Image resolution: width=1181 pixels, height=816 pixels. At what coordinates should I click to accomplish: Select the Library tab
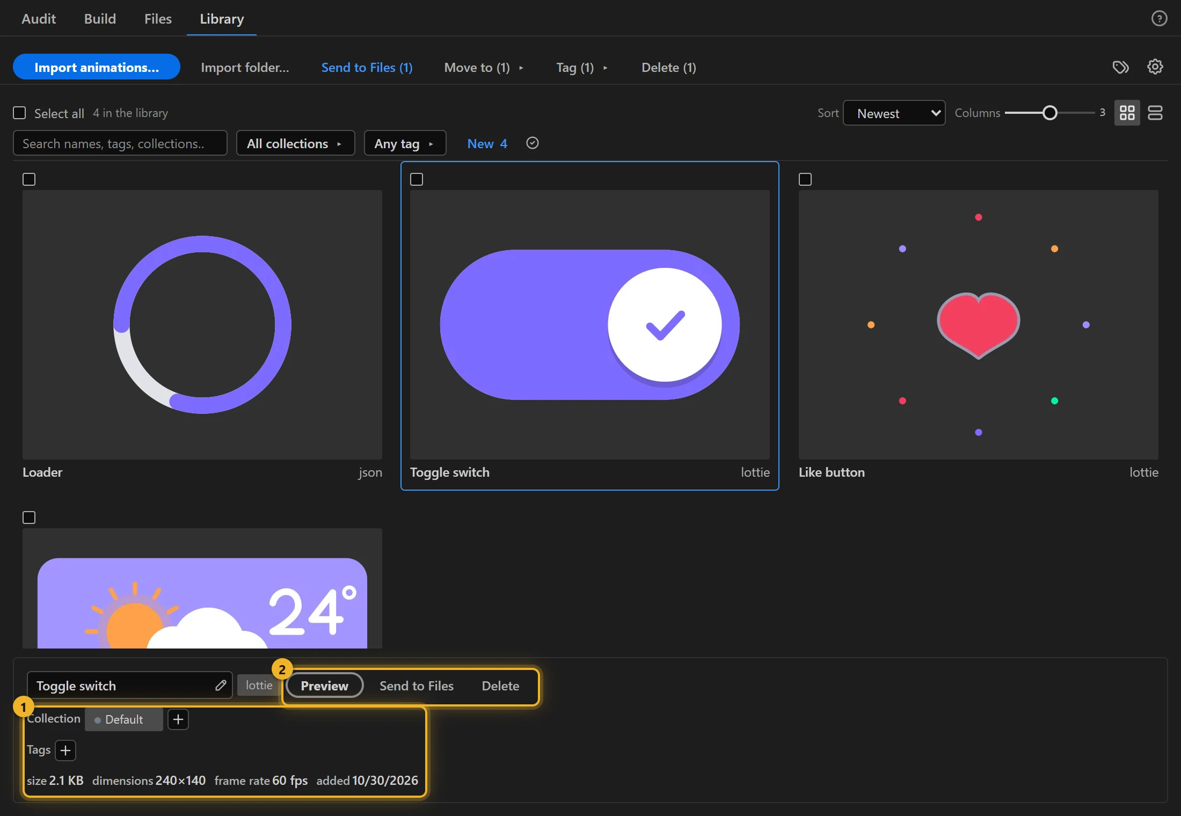[x=222, y=18]
